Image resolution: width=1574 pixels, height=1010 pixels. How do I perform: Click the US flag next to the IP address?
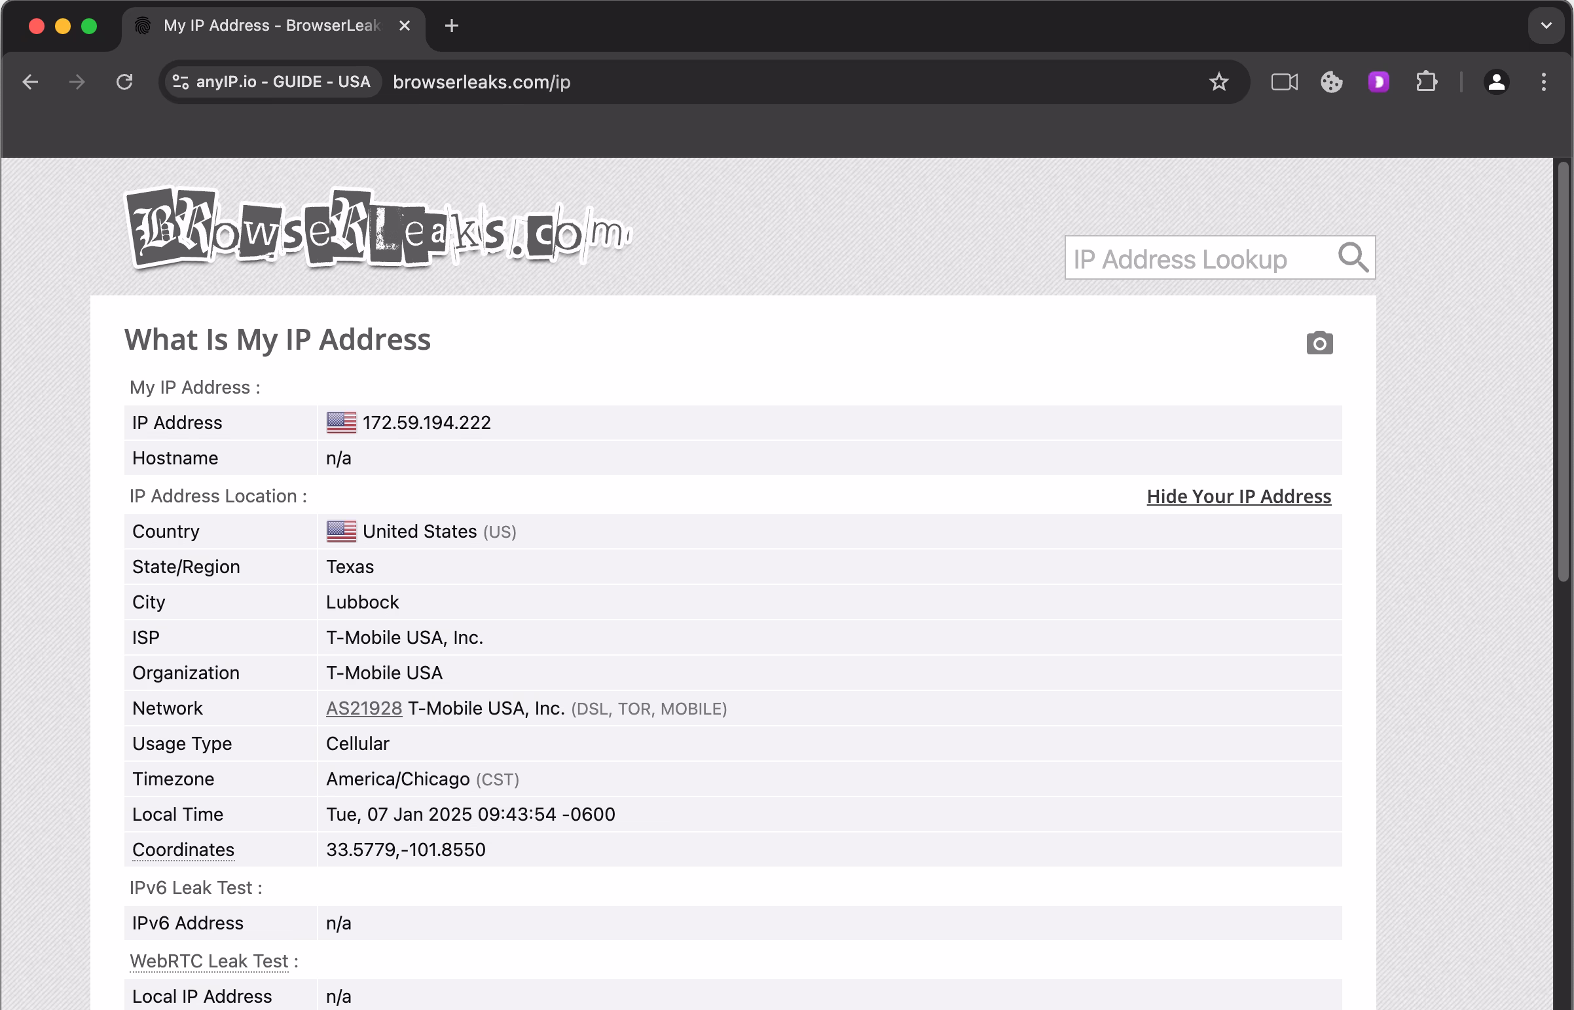point(342,423)
